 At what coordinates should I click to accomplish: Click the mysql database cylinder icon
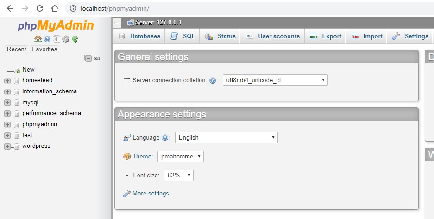pyautogui.click(x=17, y=103)
